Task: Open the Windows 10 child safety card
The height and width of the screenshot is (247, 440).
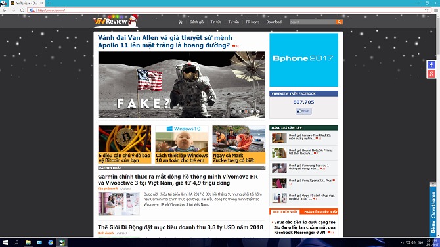Action: point(182,145)
